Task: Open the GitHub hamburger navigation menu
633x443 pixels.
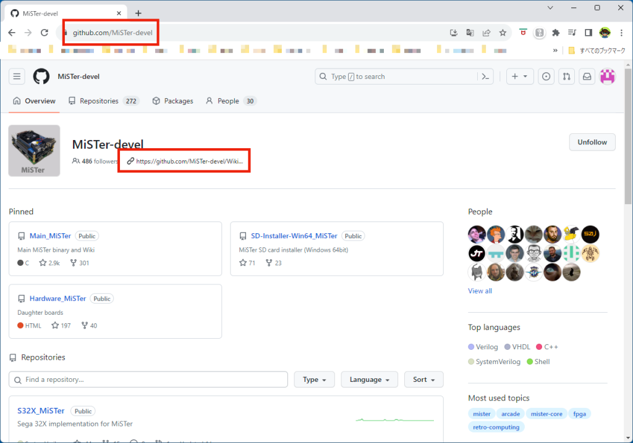Action: click(x=17, y=77)
